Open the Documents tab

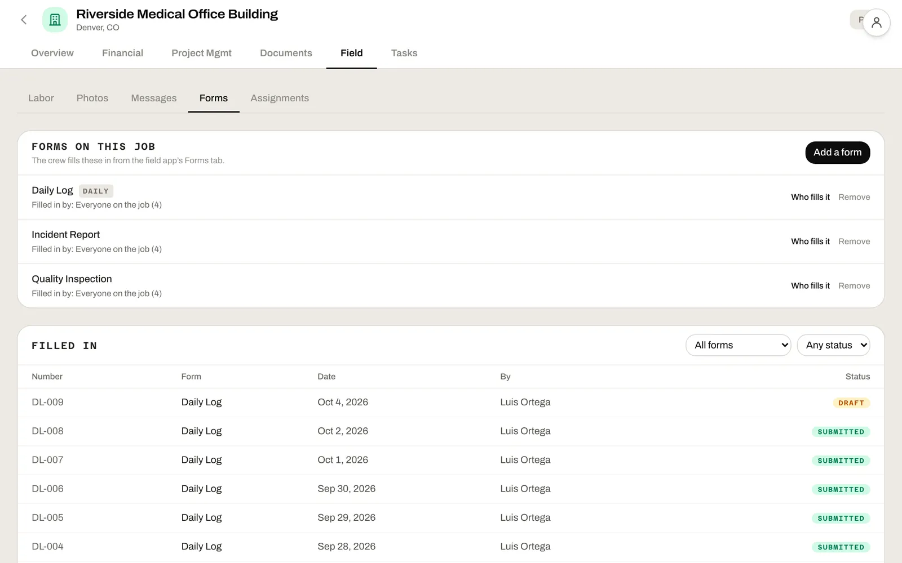pyautogui.click(x=286, y=53)
